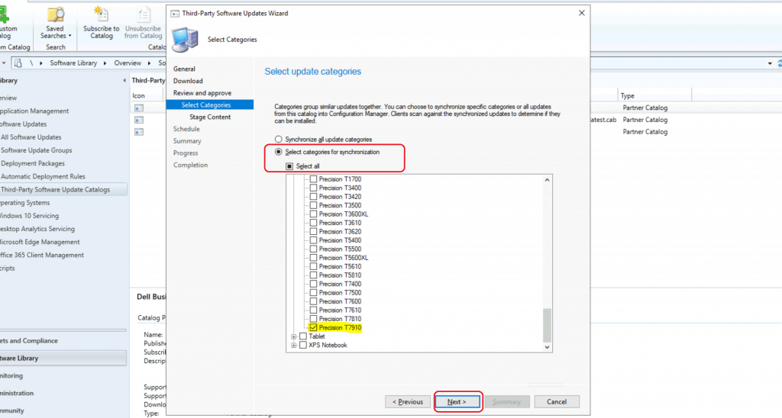
Task: Click Software Library in breadcrumb
Action: pyautogui.click(x=73, y=63)
